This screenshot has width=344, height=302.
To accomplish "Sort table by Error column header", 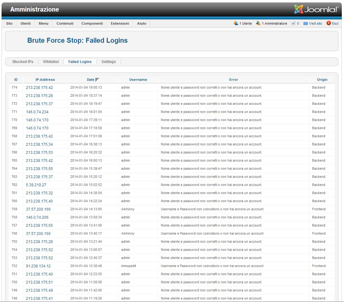I will tap(234, 80).
